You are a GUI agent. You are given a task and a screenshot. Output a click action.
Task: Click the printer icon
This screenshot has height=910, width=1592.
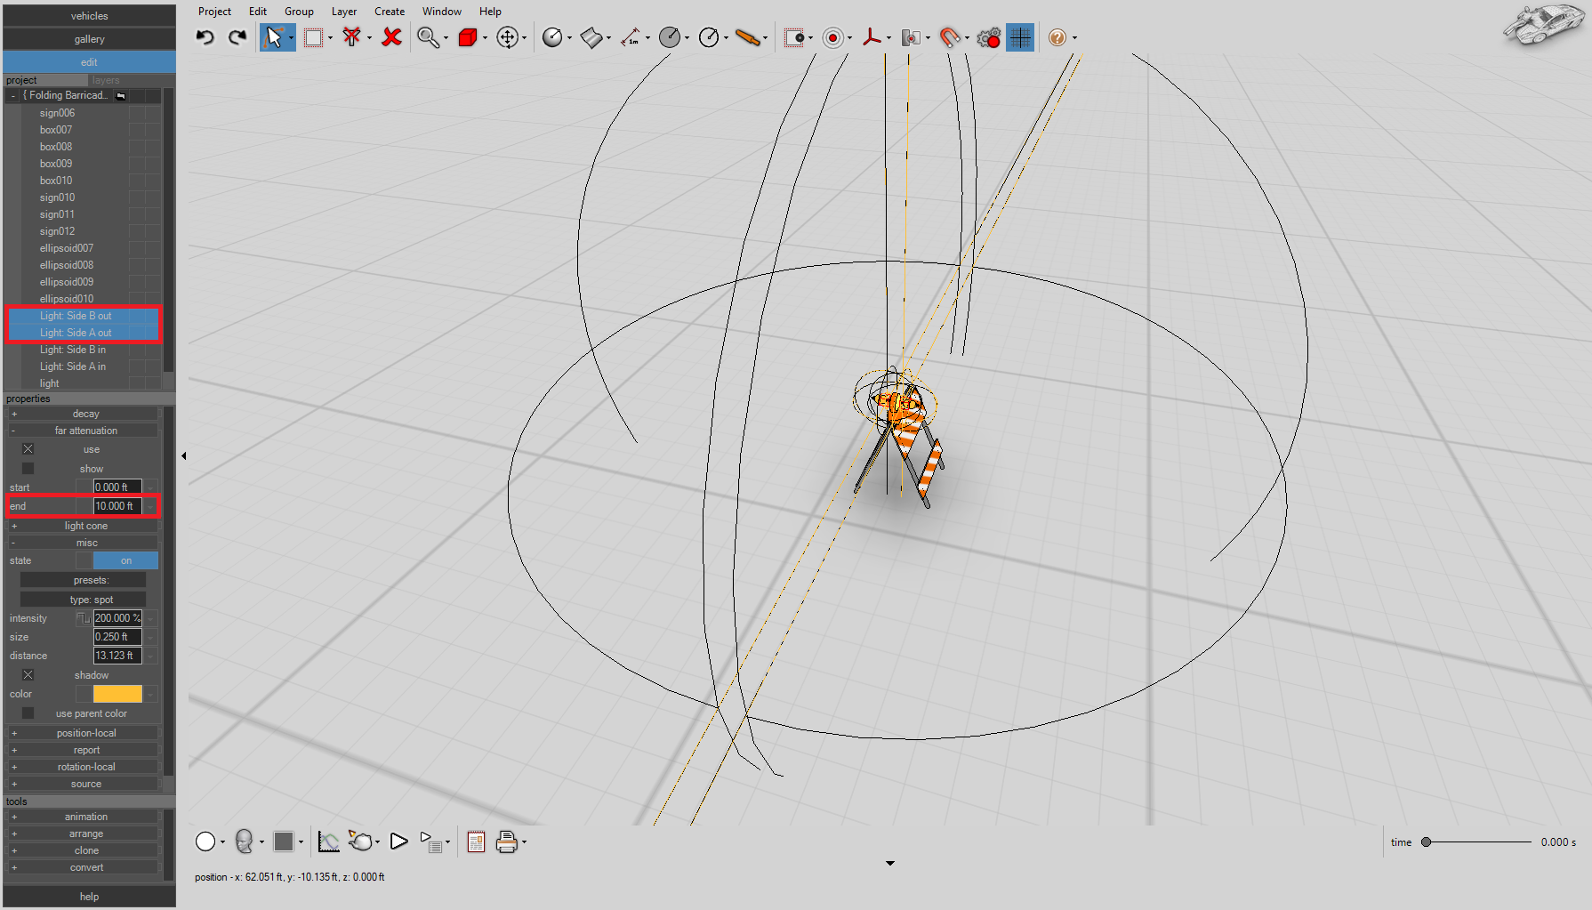point(507,842)
